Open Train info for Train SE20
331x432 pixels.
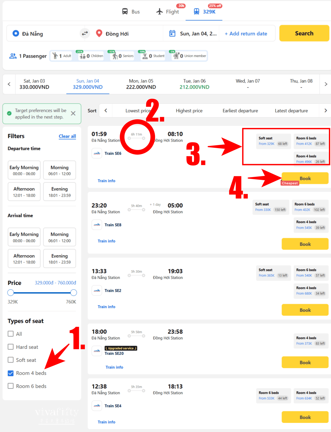tap(114, 367)
